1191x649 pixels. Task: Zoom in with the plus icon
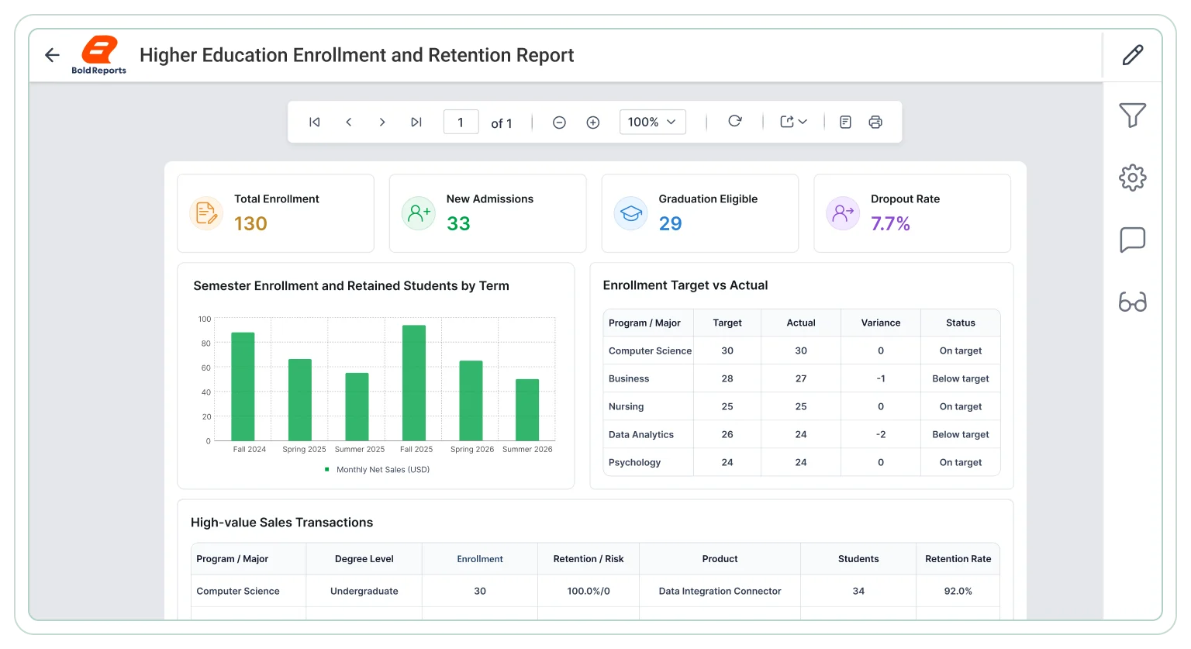click(593, 123)
